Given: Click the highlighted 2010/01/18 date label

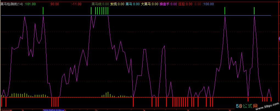Looking at the screenshot, I should click(x=53, y=110).
